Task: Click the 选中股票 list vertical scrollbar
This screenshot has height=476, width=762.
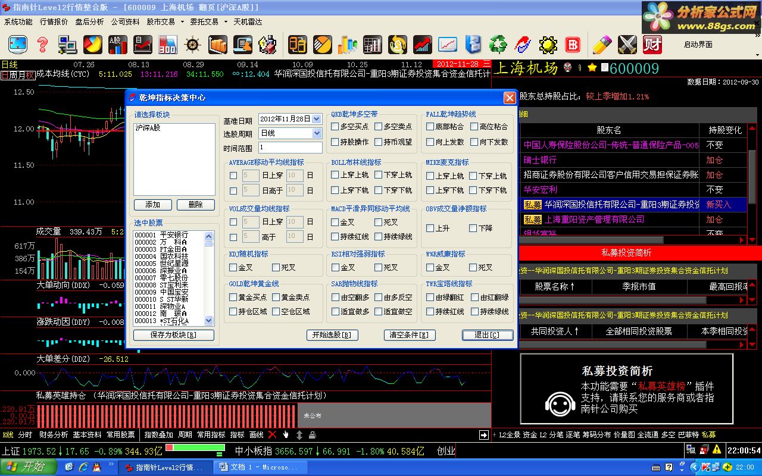Action: pos(209,278)
